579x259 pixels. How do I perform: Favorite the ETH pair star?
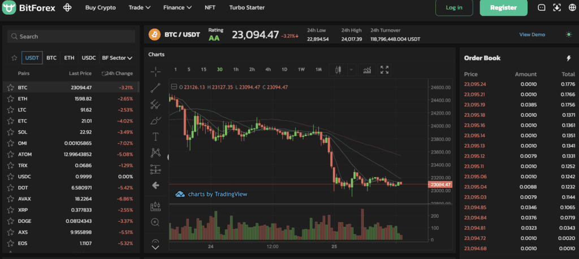point(10,99)
